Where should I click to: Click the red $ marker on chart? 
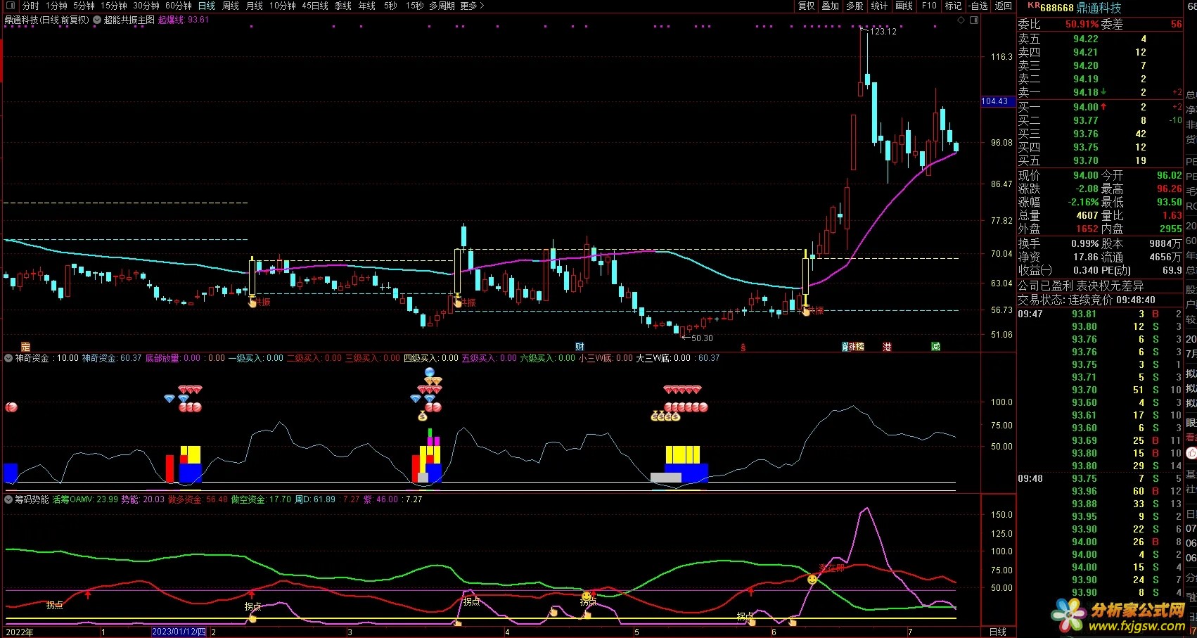point(743,347)
